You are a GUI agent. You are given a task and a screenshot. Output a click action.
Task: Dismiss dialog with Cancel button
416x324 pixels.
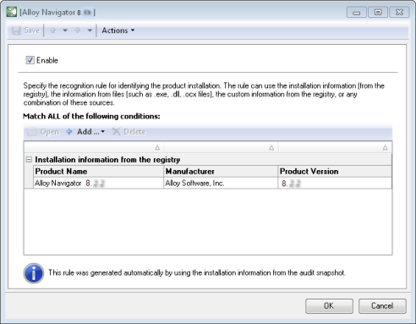pyautogui.click(x=382, y=306)
